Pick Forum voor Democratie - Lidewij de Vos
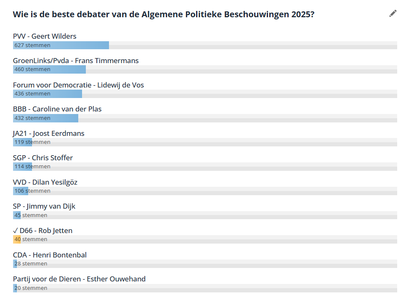414x297 pixels. click(x=78, y=85)
